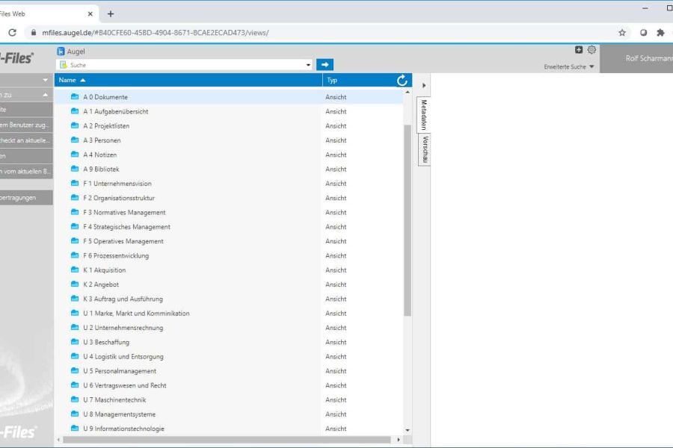Click the plus icon to create a new object
The image size is (673, 448).
click(x=579, y=50)
